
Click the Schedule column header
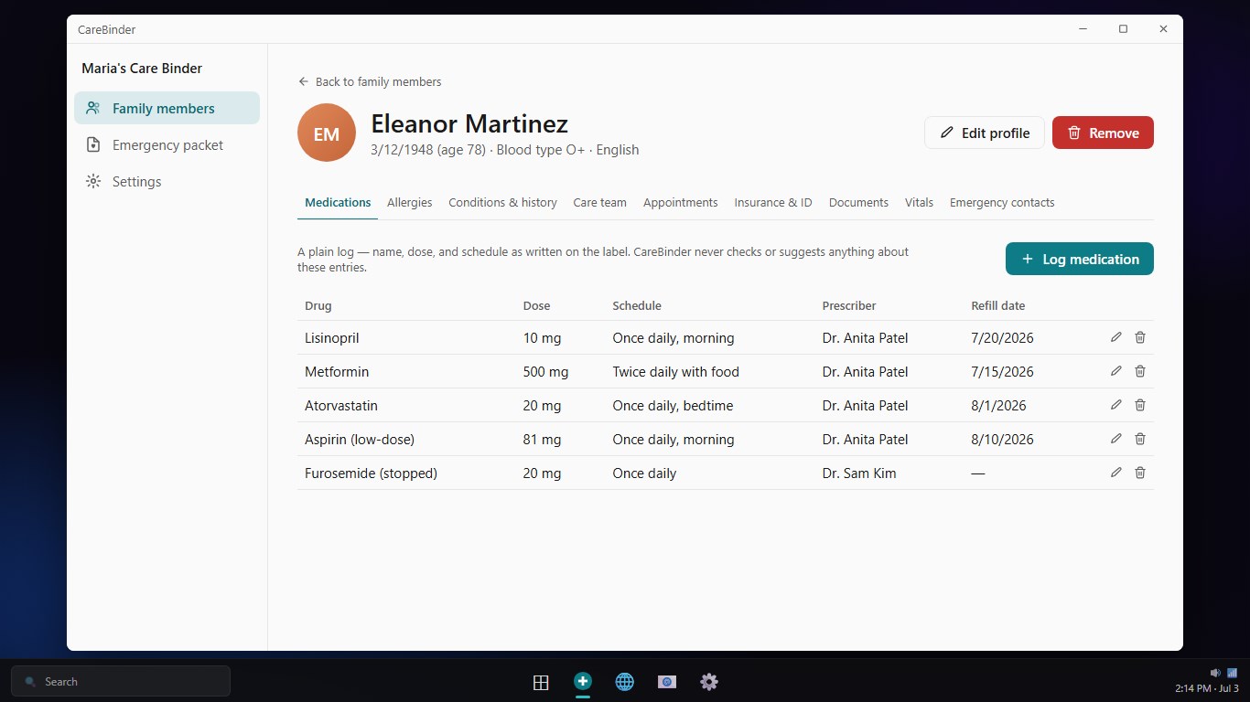click(637, 305)
